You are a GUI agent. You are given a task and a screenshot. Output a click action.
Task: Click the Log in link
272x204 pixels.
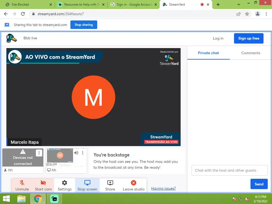coord(218,38)
